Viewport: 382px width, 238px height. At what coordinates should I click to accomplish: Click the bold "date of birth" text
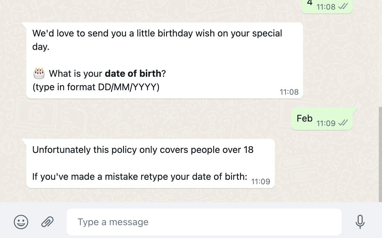[x=133, y=74]
